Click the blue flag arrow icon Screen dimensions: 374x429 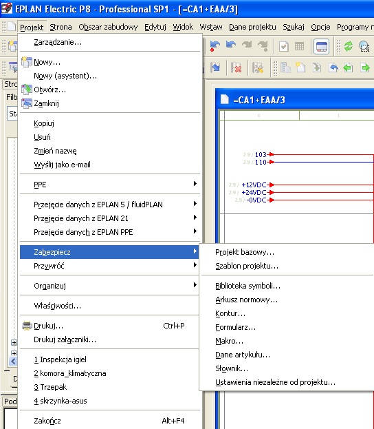215,67
